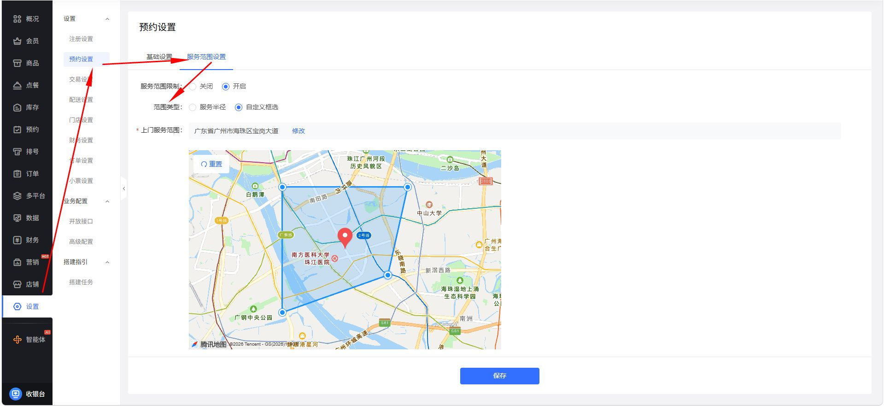This screenshot has width=884, height=406.
Task: Click the 点餐 dish icon
Action: click(x=17, y=85)
